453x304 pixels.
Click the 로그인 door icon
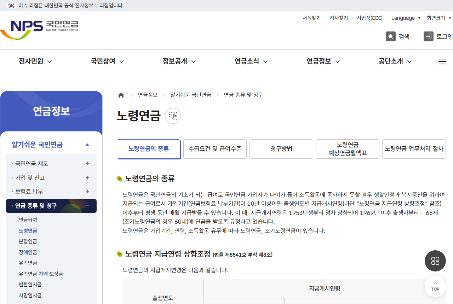[429, 36]
